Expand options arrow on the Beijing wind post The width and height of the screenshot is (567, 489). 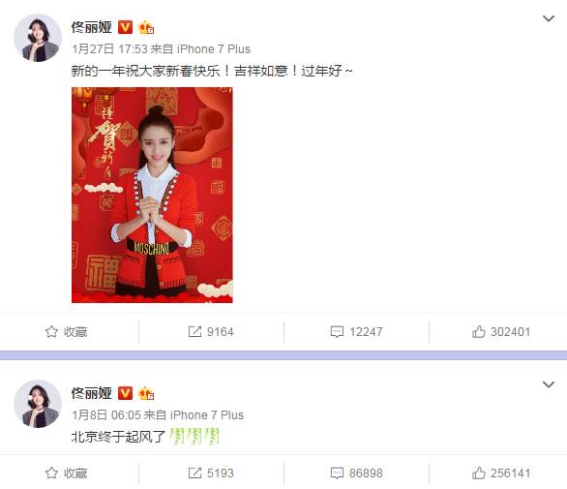tap(549, 384)
